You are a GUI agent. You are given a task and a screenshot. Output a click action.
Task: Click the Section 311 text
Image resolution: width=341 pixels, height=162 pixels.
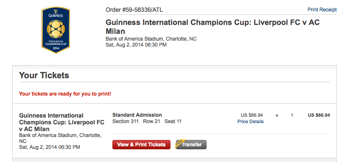(x=126, y=121)
